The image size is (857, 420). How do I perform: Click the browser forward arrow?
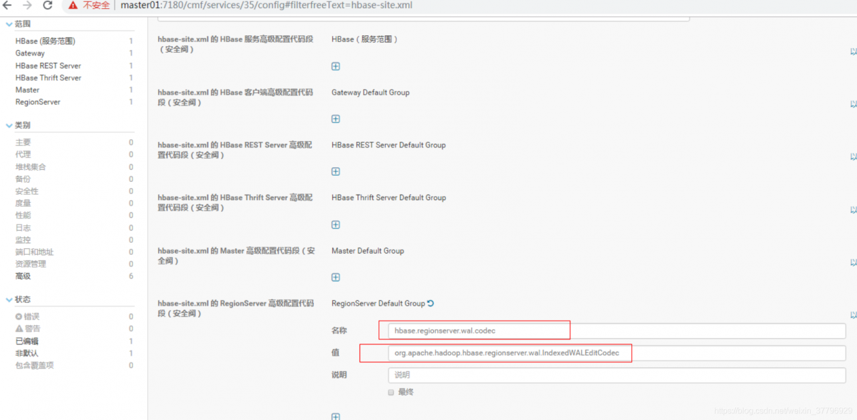(27, 5)
